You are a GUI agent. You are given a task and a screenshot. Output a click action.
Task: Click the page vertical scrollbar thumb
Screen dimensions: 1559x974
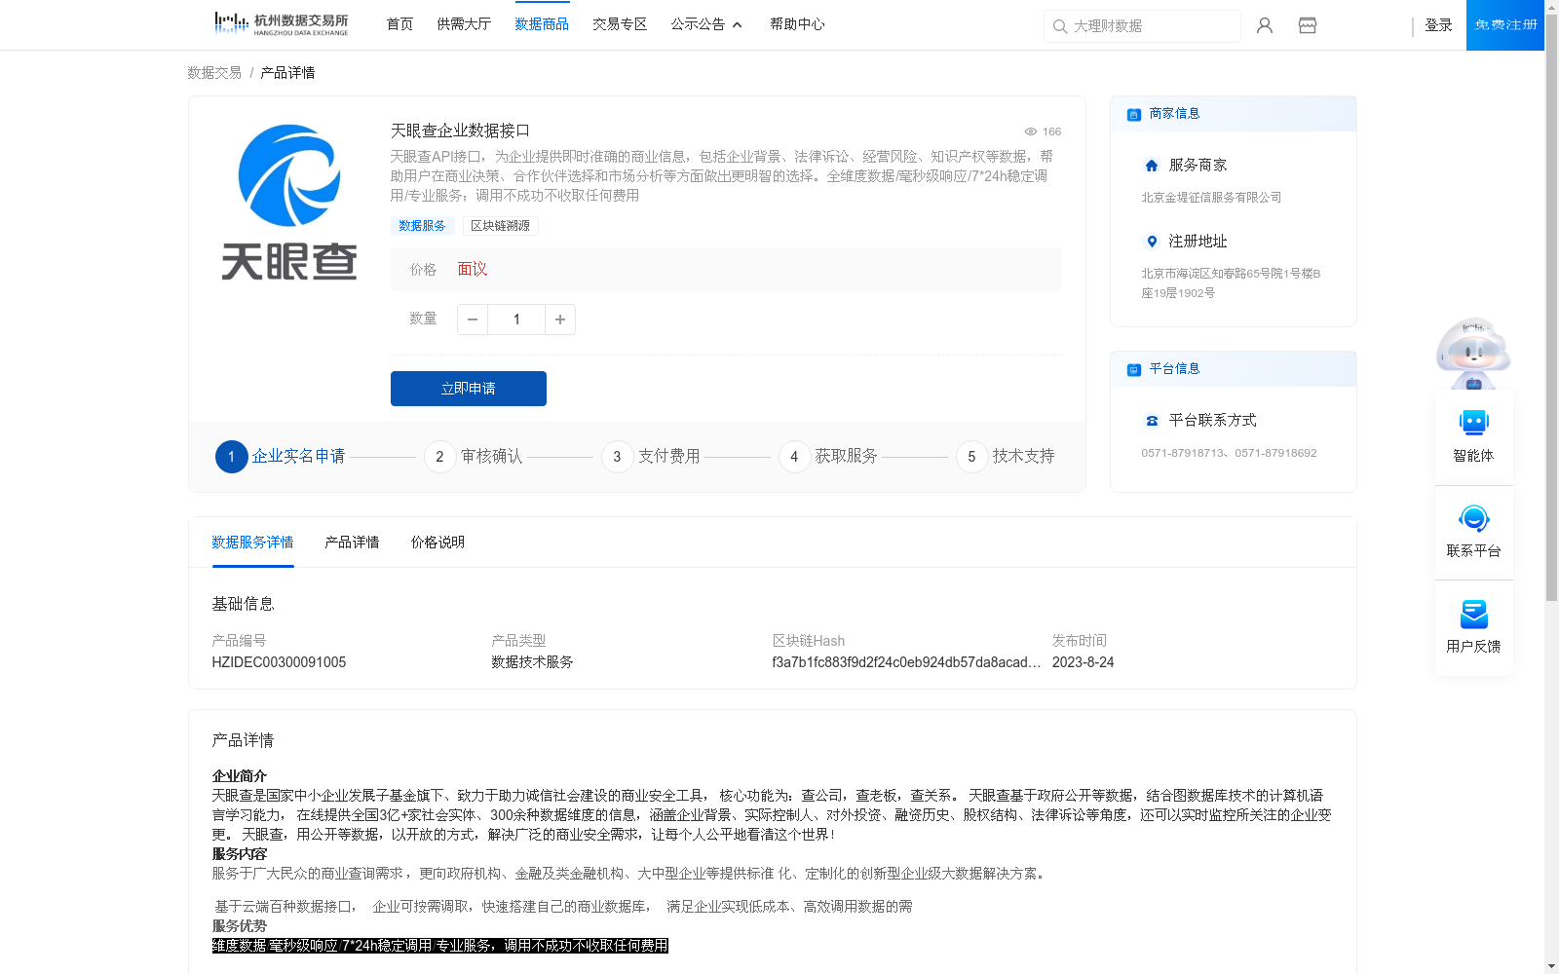click(1551, 307)
